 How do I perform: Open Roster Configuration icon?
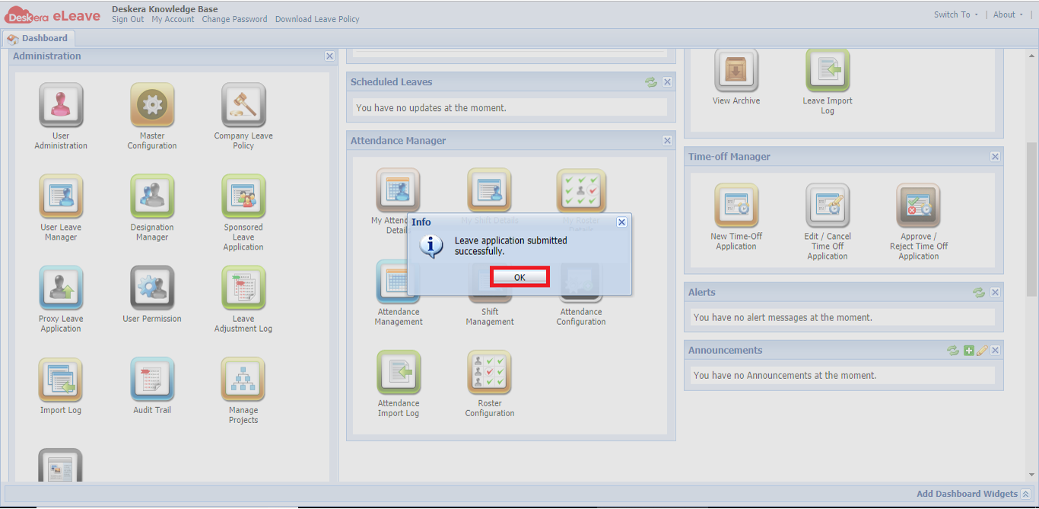[490, 372]
